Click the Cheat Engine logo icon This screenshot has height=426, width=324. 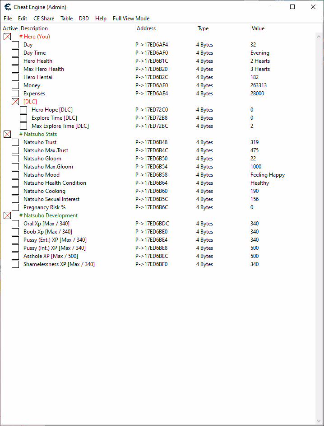[8, 7]
